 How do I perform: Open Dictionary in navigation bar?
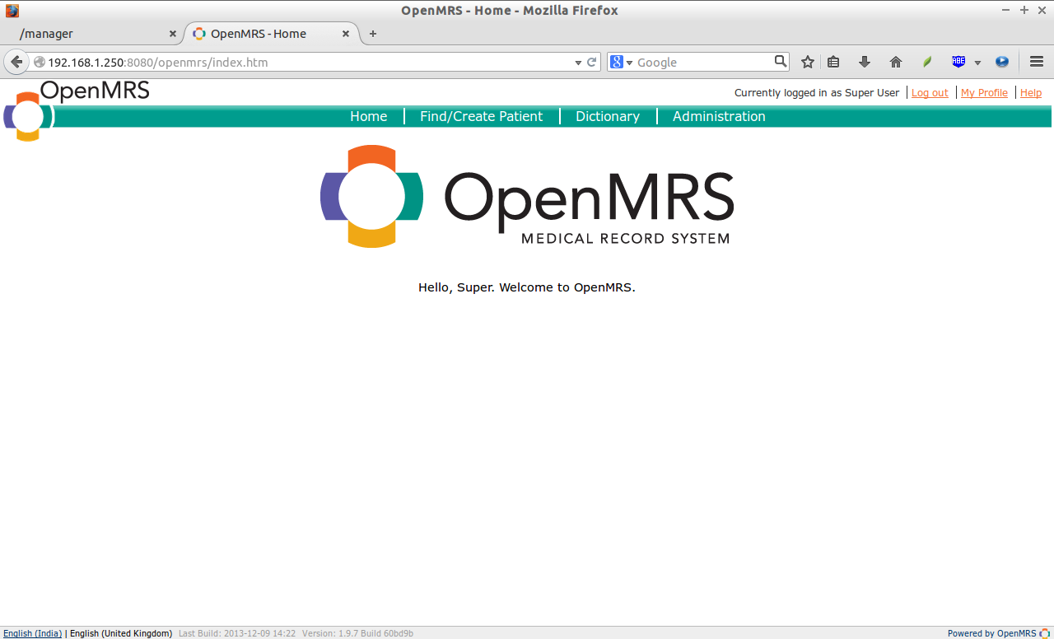point(608,116)
